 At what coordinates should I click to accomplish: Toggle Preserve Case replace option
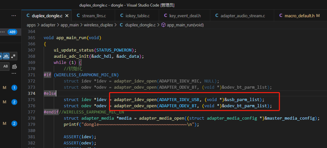click(6, 67)
